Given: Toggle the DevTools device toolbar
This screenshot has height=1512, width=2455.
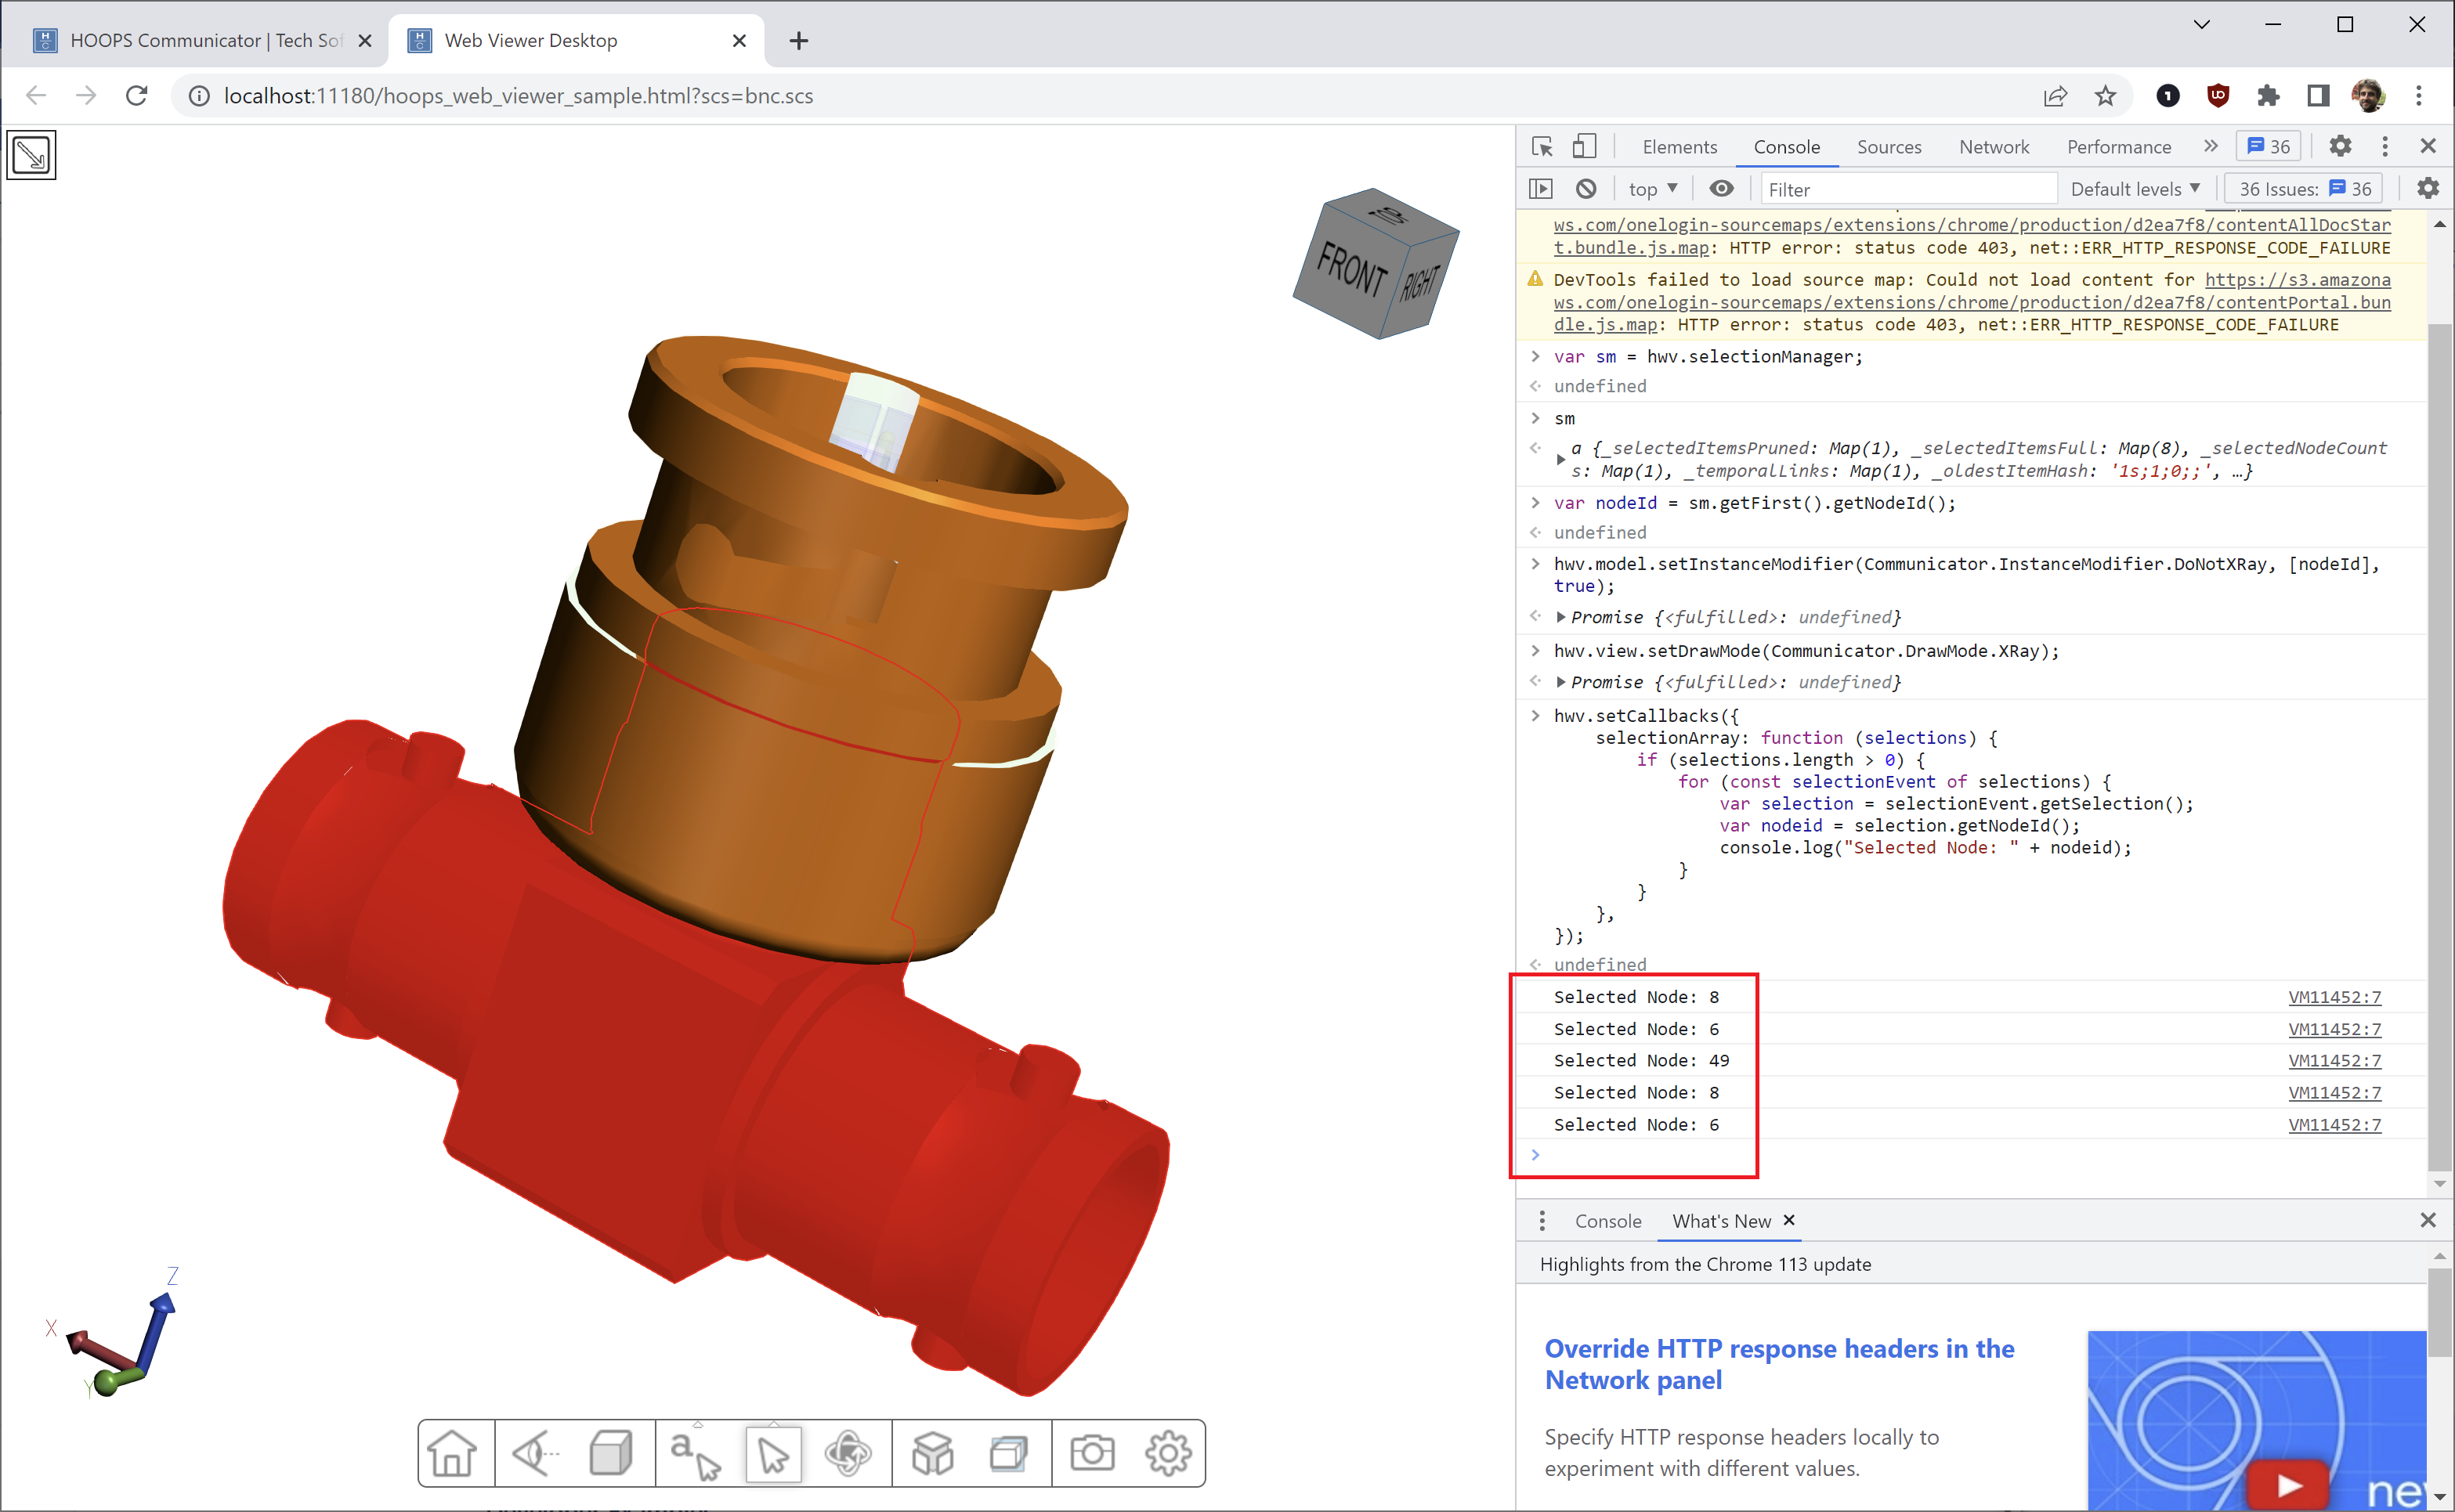Looking at the screenshot, I should pyautogui.click(x=1584, y=147).
